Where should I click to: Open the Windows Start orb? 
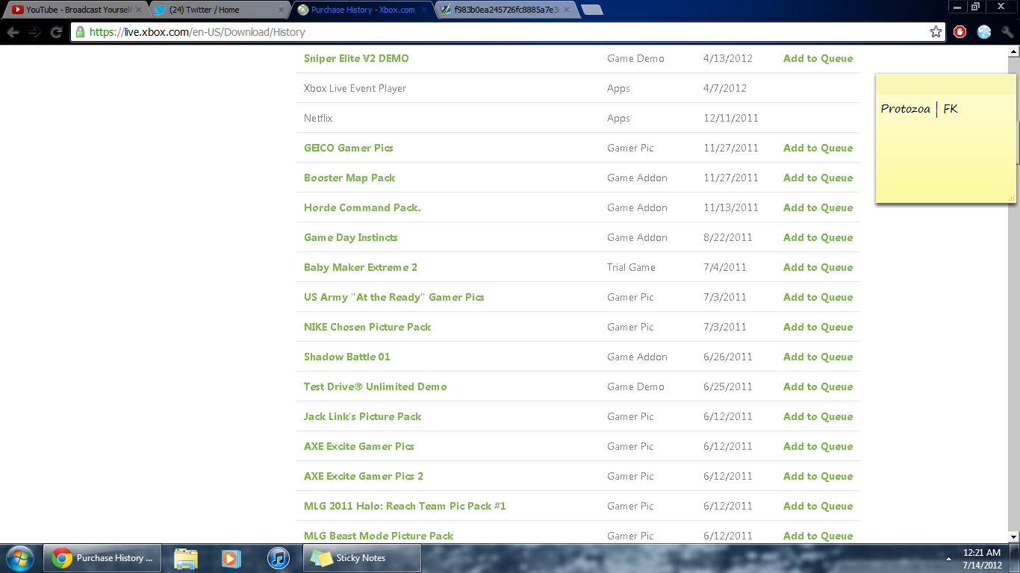point(19,558)
